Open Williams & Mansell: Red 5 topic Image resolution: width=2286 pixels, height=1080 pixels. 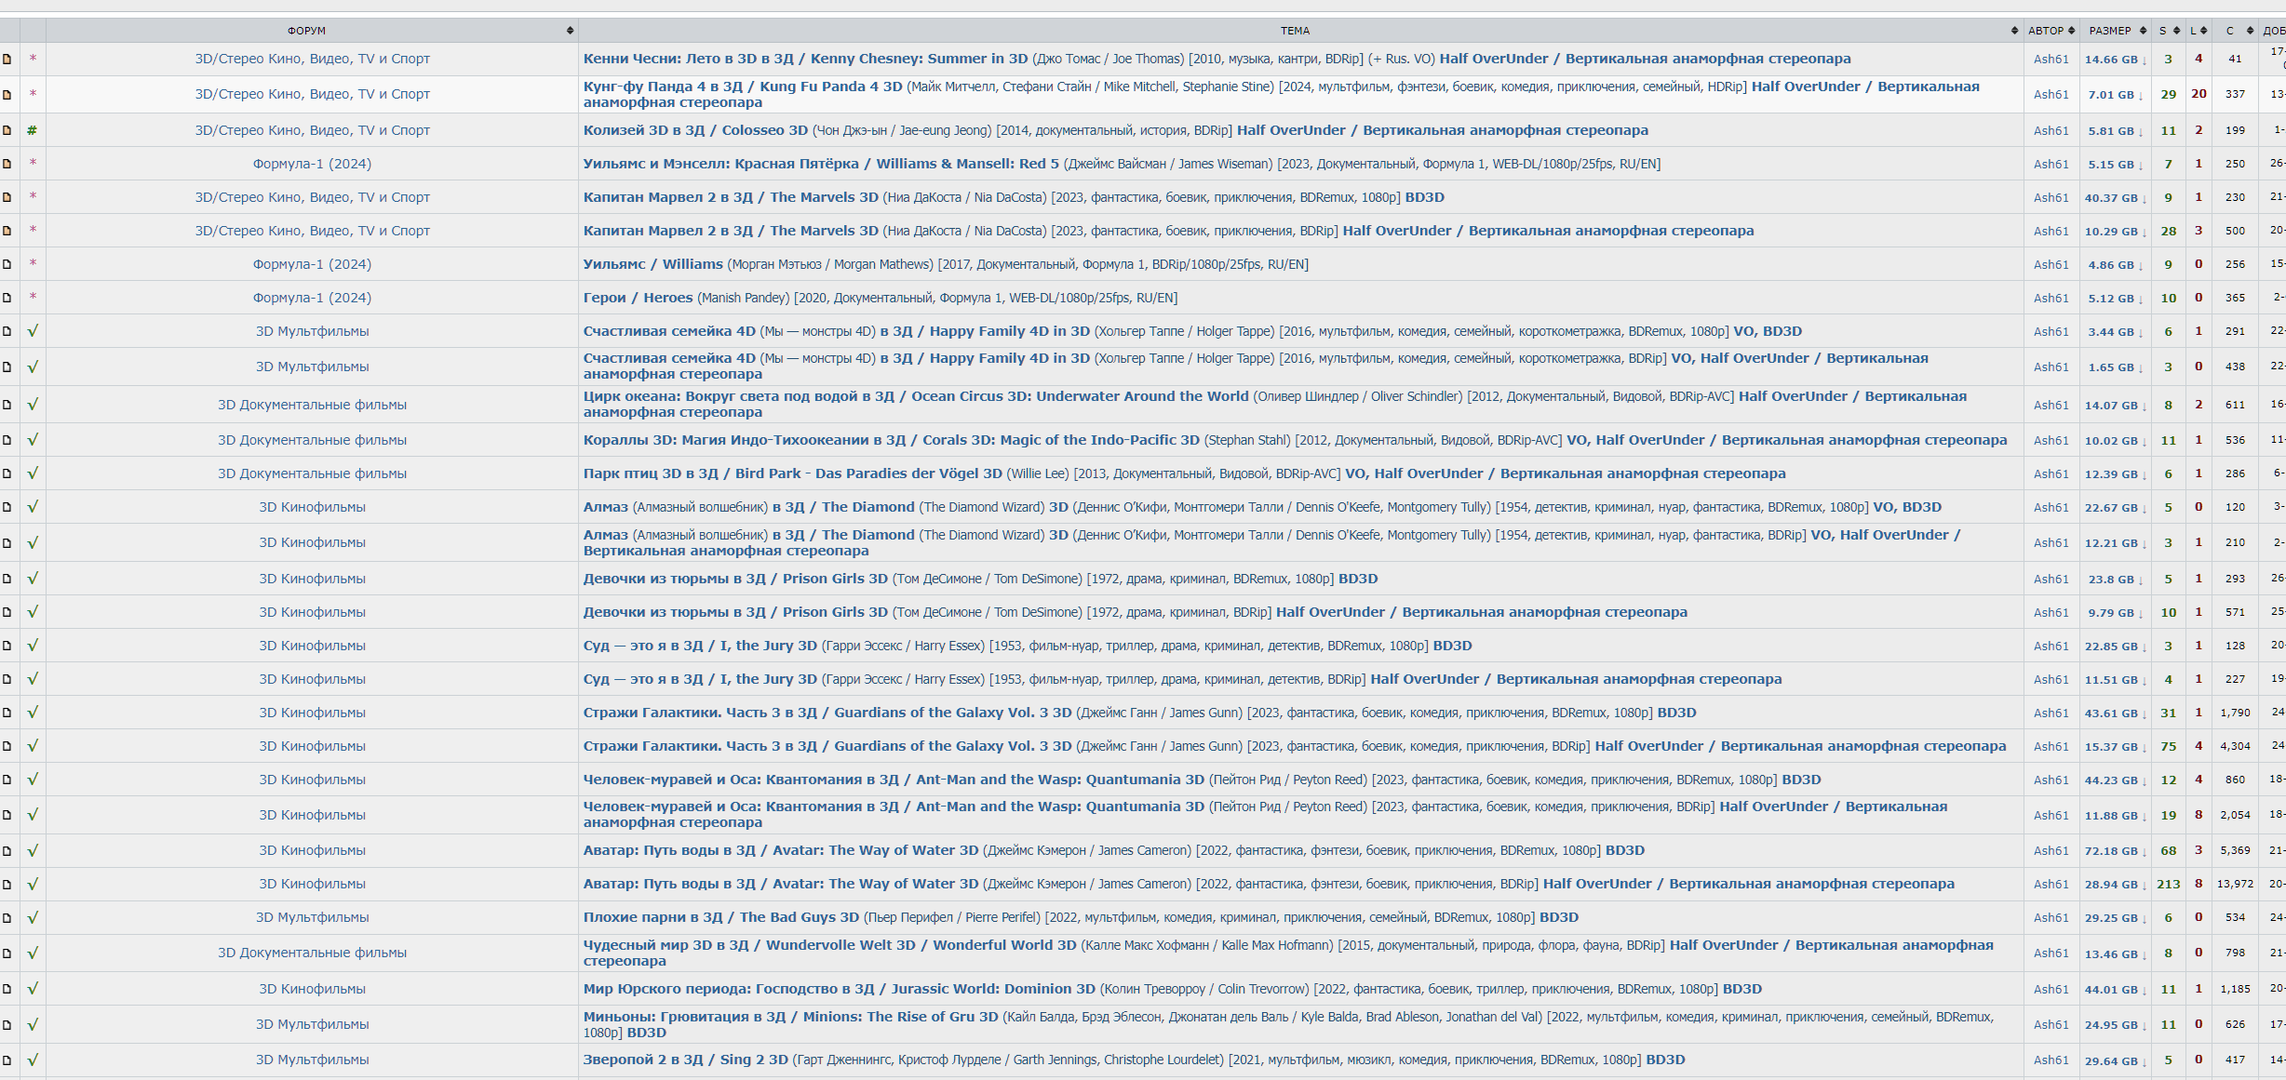point(1122,164)
